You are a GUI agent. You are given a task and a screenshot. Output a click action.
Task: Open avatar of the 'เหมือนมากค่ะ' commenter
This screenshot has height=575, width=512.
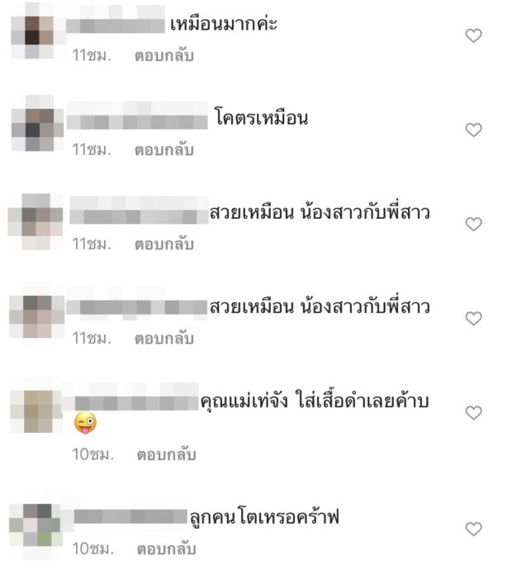(36, 33)
